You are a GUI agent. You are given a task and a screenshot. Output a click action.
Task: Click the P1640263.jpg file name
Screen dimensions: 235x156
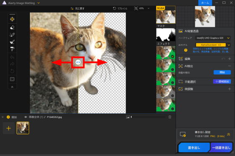click(54, 117)
